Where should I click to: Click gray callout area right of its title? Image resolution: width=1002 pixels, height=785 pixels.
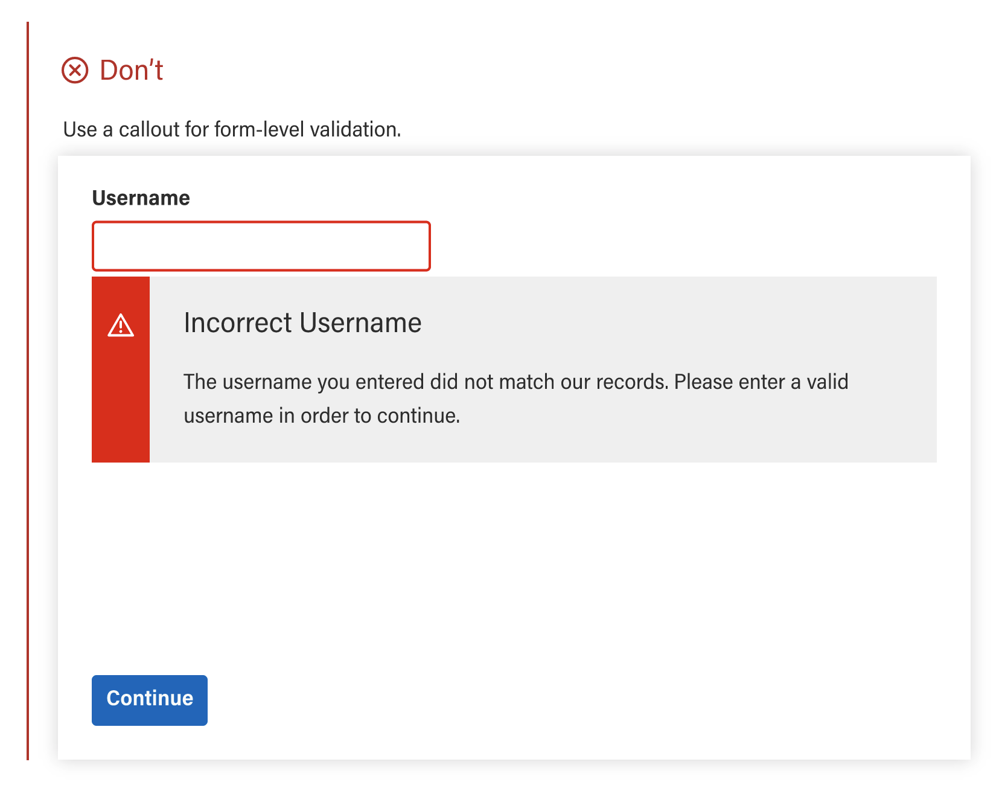(664, 323)
